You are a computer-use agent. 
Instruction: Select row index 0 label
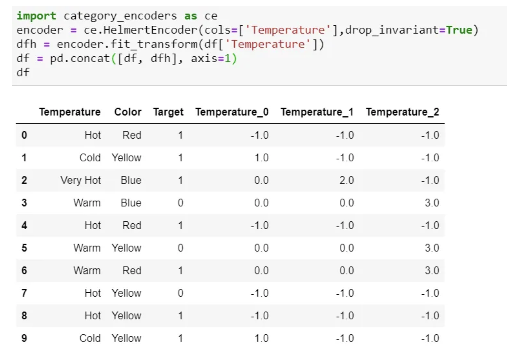[x=24, y=135]
